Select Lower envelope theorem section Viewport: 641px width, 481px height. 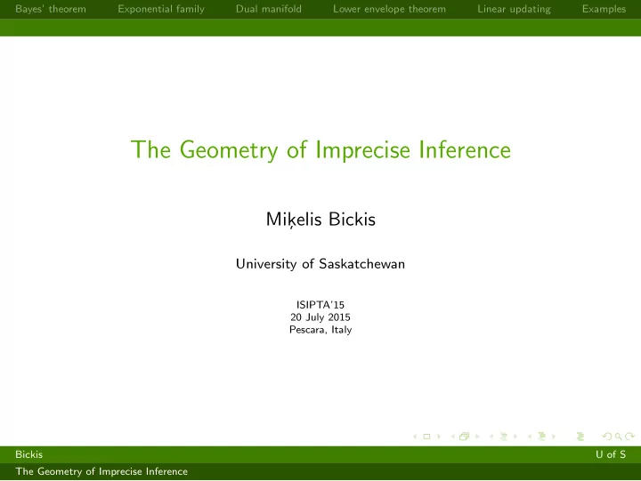[x=389, y=9]
